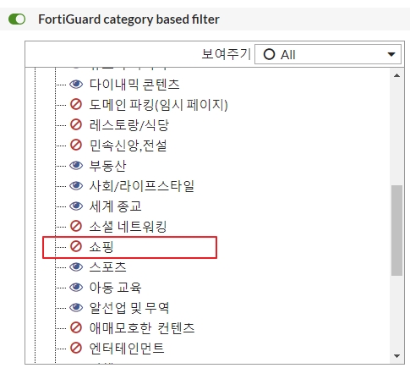Select the 쇼핑 category row
The width and height of the screenshot is (410, 368).
129,247
